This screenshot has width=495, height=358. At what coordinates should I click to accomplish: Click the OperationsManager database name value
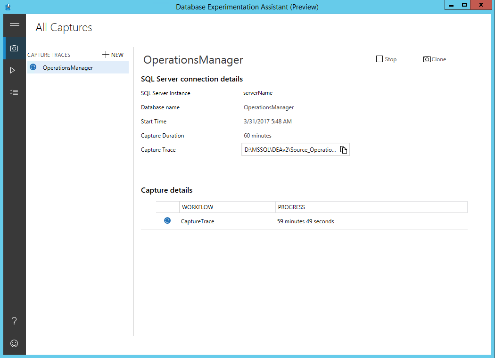pyautogui.click(x=269, y=107)
